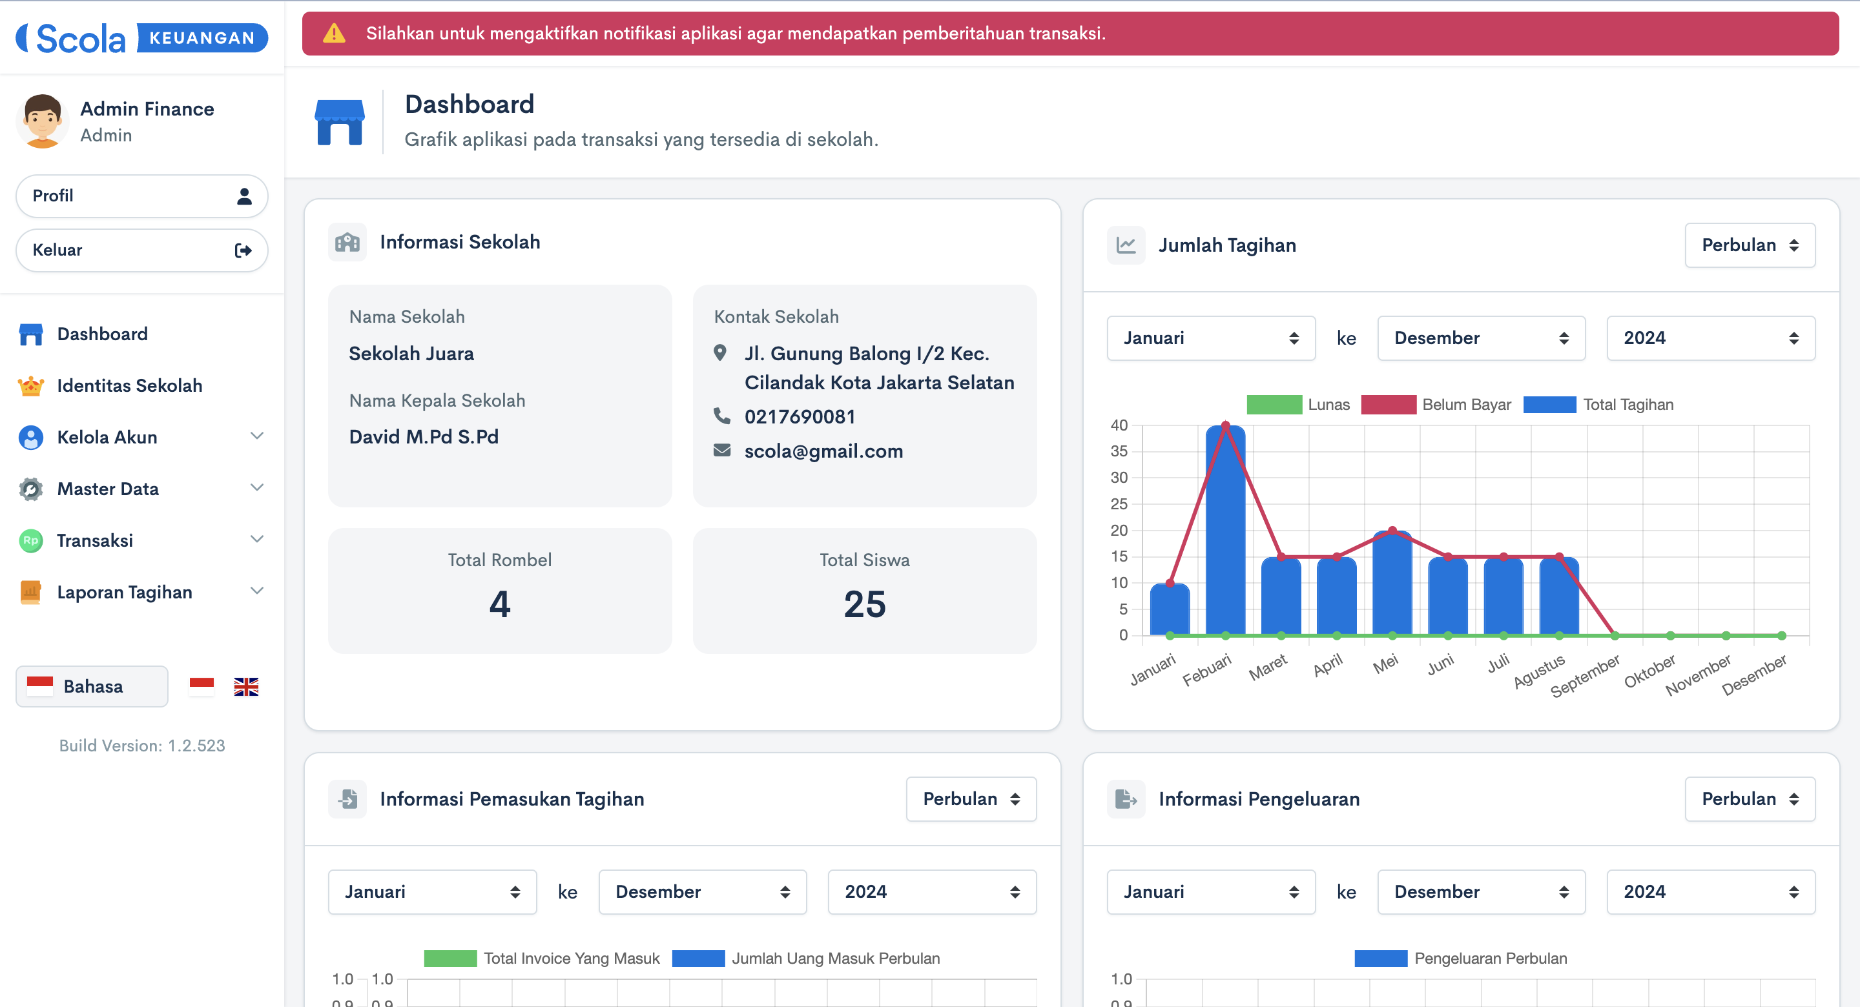
Task: Click the Admin Finance avatar picture
Action: 42,121
